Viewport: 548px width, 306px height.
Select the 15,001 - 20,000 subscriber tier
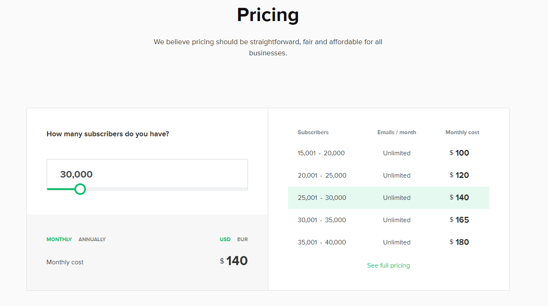tap(388, 153)
